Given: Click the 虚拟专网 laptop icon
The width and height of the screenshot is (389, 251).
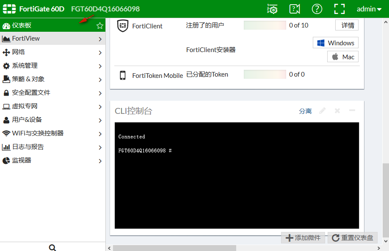Looking at the screenshot, I should pyautogui.click(x=6, y=107).
